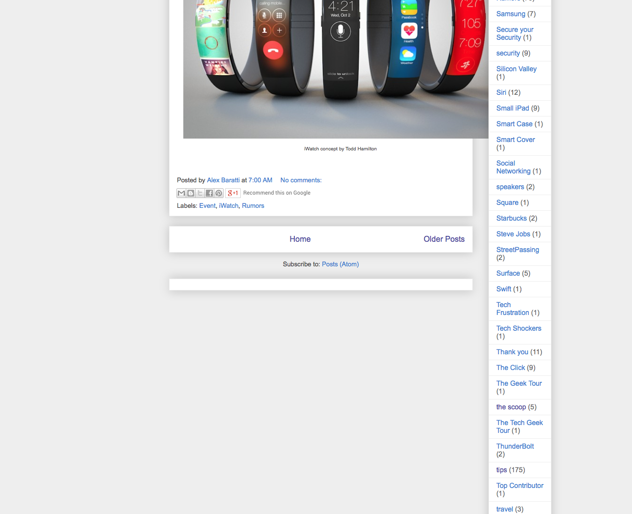
Task: Click the Google +1 button
Action: tap(233, 193)
